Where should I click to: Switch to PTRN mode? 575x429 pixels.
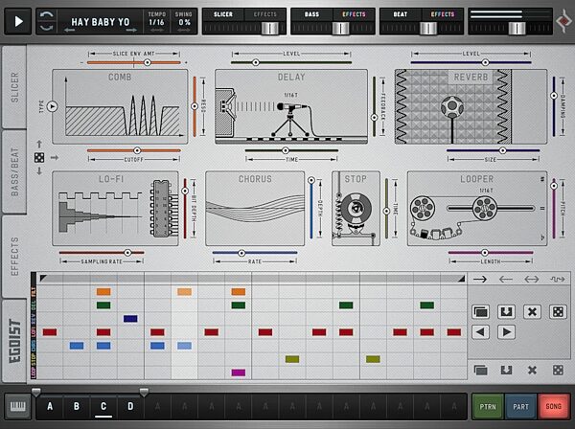point(488,406)
